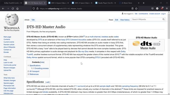Screen dimensions: 170x95
Task: Edit the Specifications section
Action: click(x=48, y=82)
